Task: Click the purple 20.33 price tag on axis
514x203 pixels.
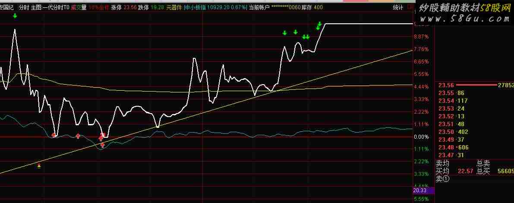Action: coord(424,190)
